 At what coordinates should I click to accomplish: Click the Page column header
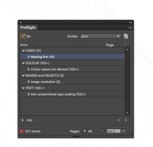[x=110, y=45]
